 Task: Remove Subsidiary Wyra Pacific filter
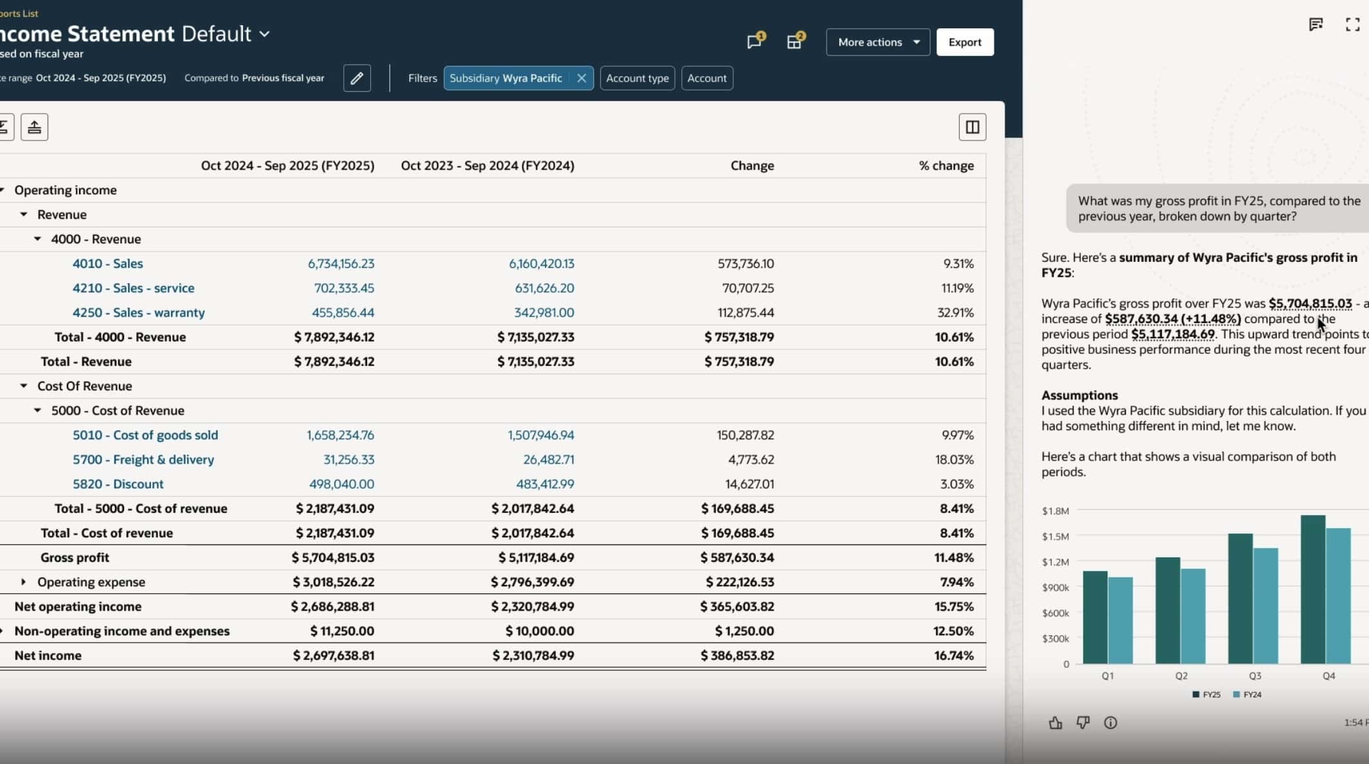point(581,78)
